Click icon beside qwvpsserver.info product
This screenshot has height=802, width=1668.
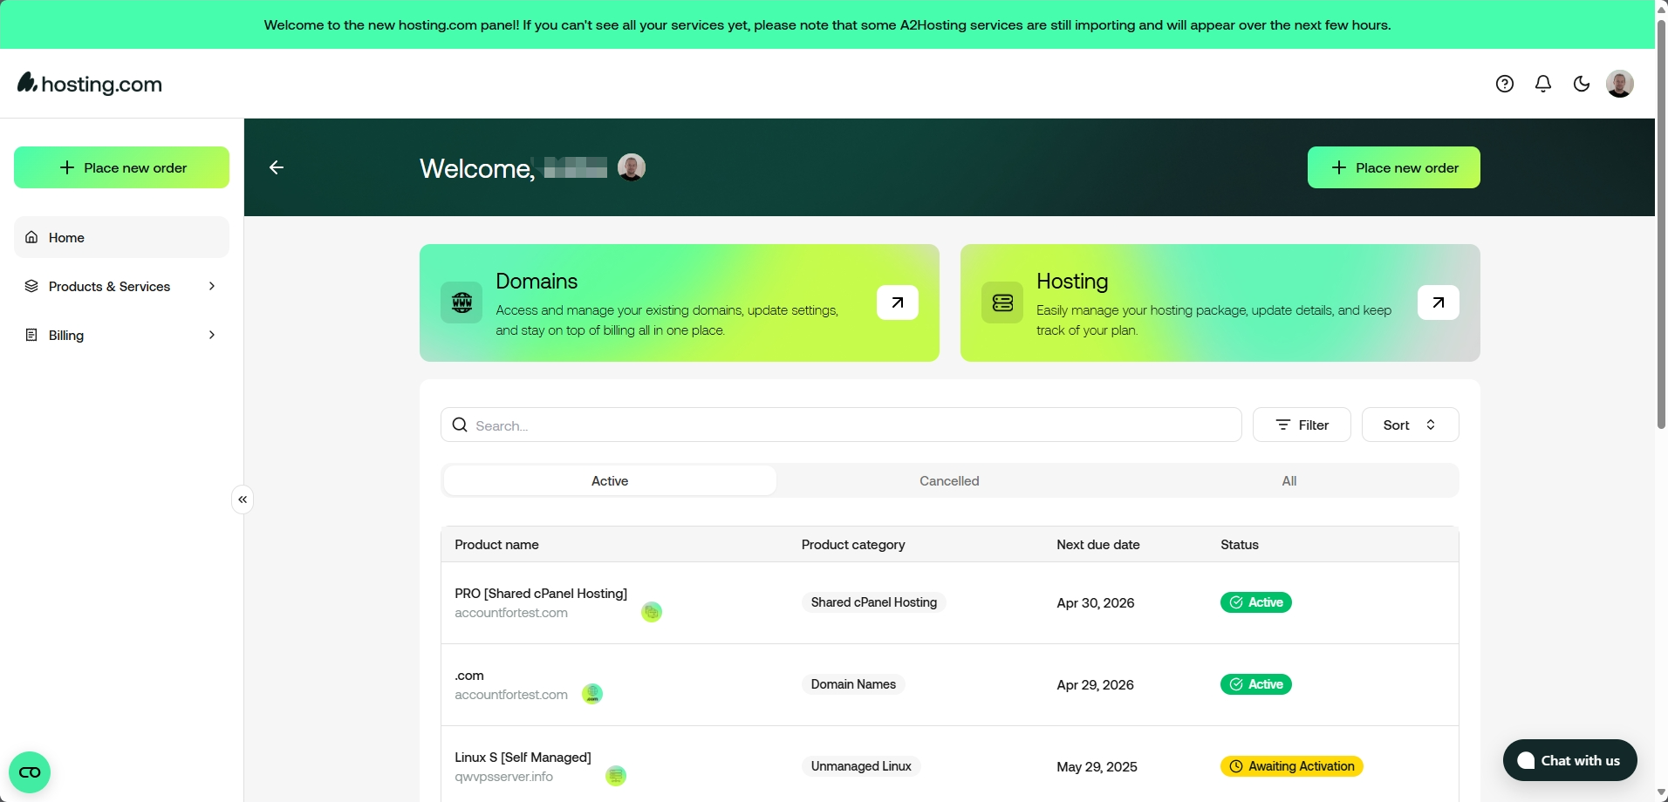(x=616, y=776)
